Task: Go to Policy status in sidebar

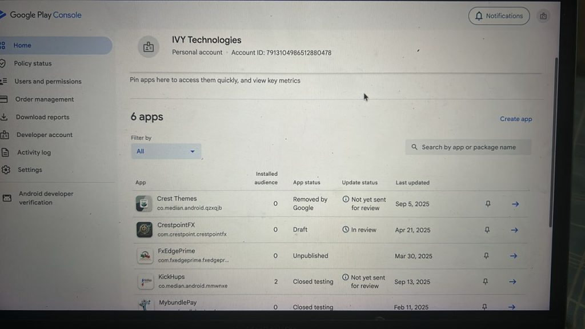Action: tap(33, 63)
